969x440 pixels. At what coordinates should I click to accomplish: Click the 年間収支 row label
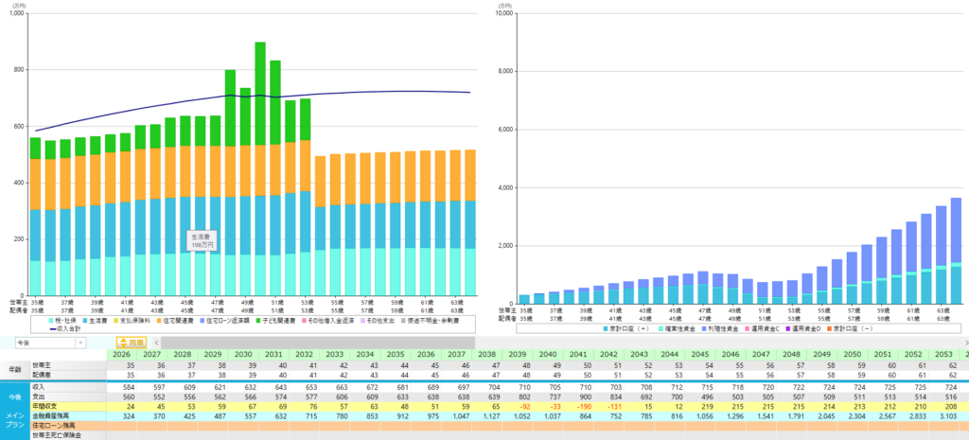pos(44,406)
